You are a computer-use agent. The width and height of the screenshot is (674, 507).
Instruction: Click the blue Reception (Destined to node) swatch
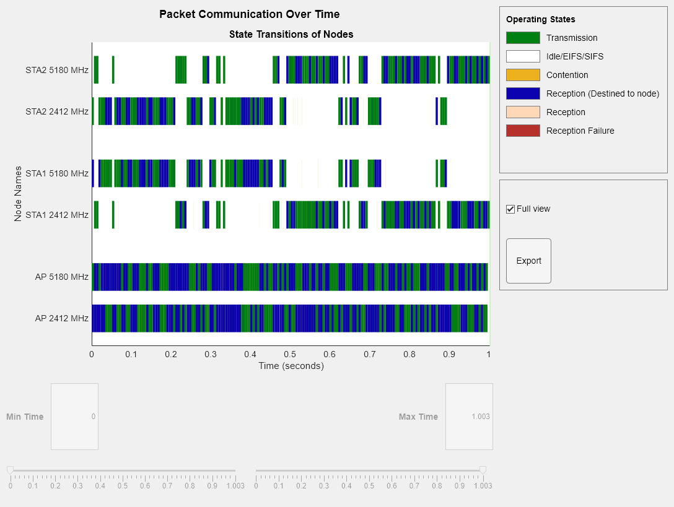[523, 93]
